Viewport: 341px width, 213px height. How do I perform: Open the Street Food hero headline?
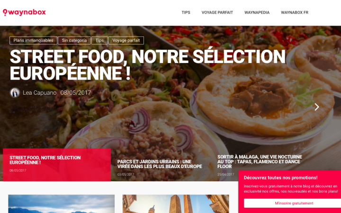147,65
